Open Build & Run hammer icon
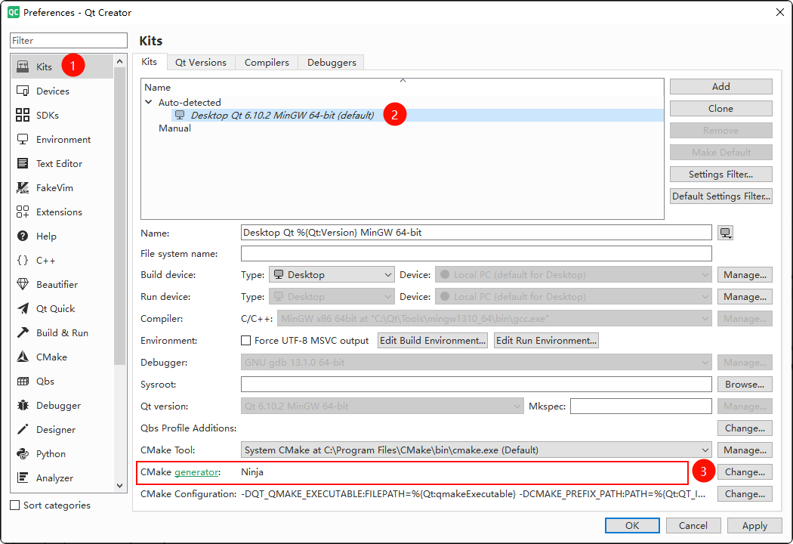 click(23, 332)
